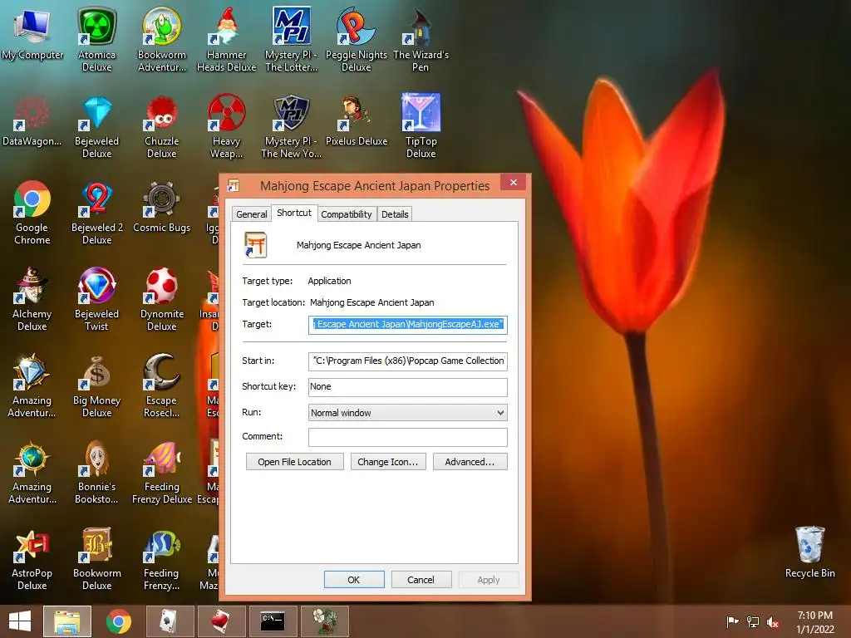Select the Shortcut tab
851x638 pixels.
(x=294, y=213)
